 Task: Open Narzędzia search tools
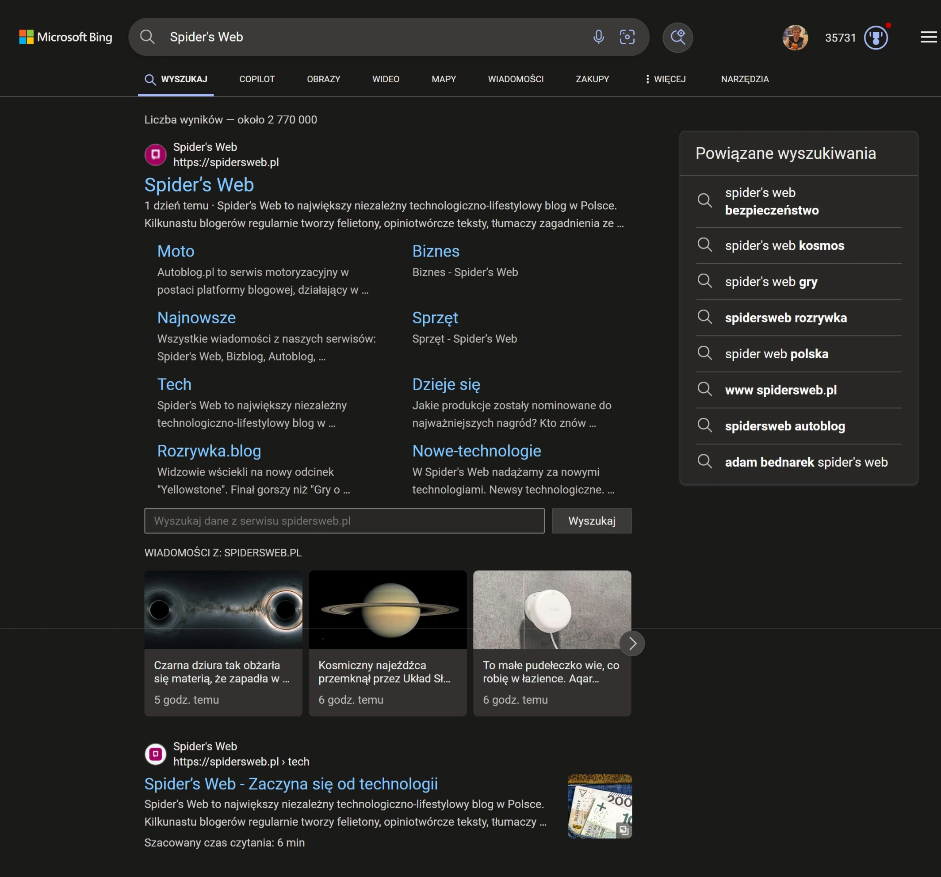745,79
